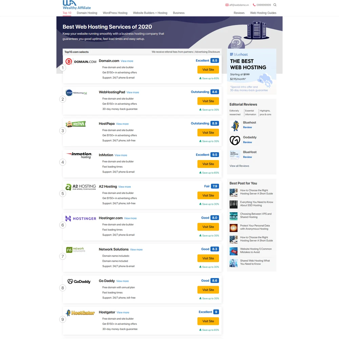339x339 pixels.
Task: Click the Domain.com logo in listing one
Action: tap(81, 62)
